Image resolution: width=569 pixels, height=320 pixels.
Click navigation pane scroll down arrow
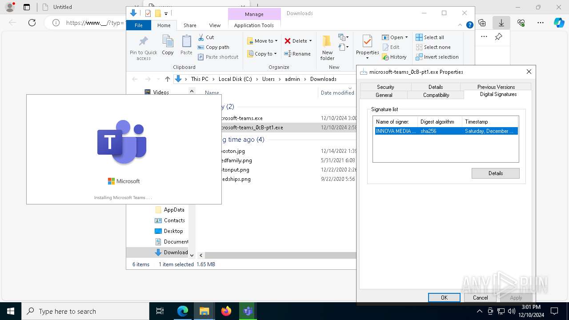click(x=192, y=255)
